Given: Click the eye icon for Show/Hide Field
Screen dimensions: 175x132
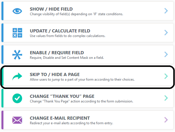Looking at the screenshot, I should [x=17, y=11].
